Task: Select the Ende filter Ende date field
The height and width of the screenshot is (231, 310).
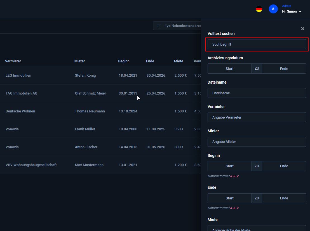Action: tap(284, 198)
